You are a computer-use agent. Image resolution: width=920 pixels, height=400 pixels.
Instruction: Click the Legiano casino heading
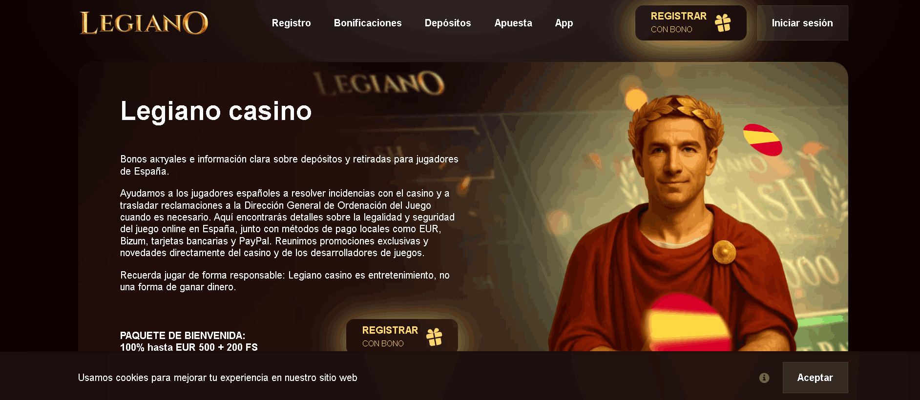click(x=216, y=111)
